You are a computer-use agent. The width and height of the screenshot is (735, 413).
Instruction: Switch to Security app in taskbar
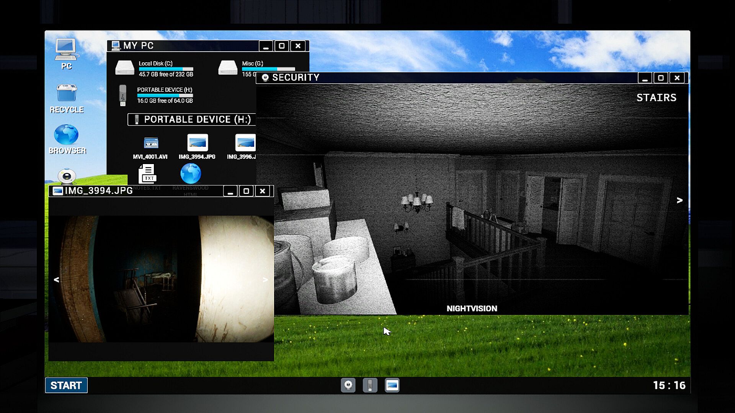point(348,385)
